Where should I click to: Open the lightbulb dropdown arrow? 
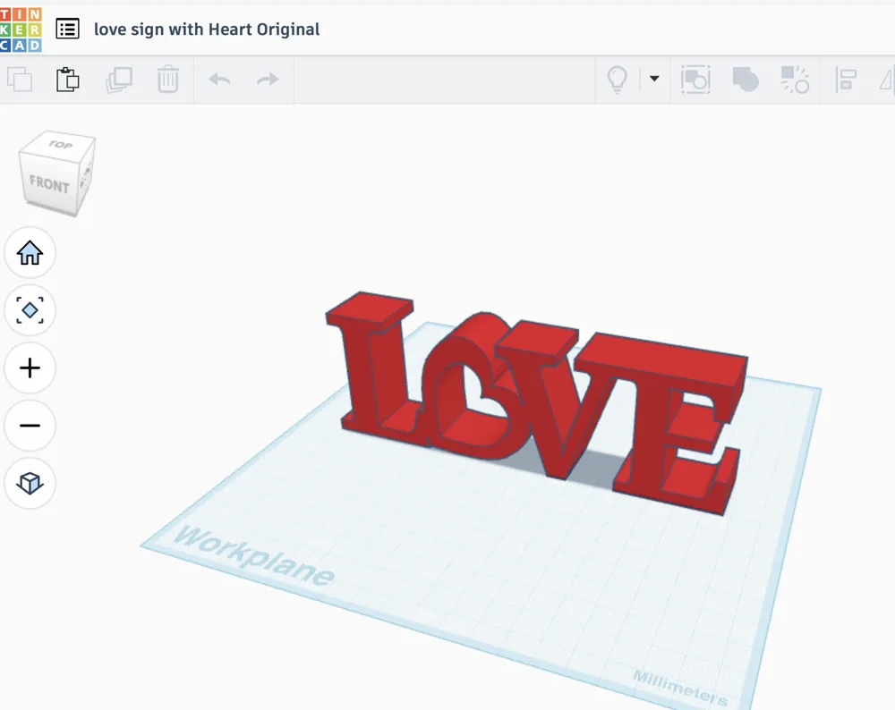[x=654, y=79]
